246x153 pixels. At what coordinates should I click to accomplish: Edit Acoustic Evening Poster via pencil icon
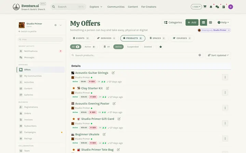(x=114, y=103)
